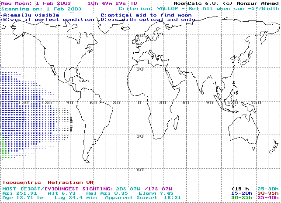Click the southern '30' latitude label
The image size is (281, 203).
pos(140,136)
